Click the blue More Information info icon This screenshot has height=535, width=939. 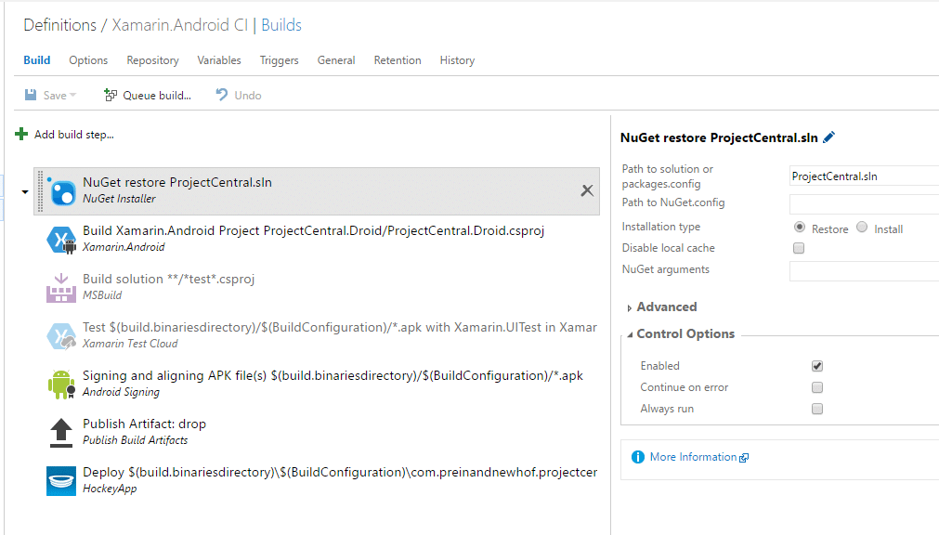(x=638, y=457)
